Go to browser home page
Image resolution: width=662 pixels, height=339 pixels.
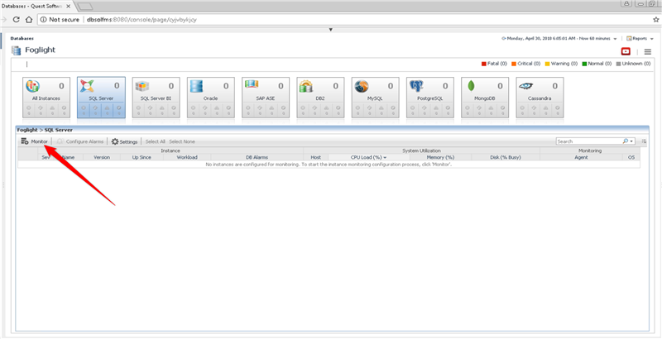pos(29,19)
